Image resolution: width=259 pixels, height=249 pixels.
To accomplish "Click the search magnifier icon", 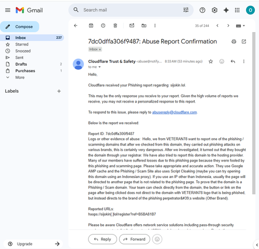I will pos(76,10).
